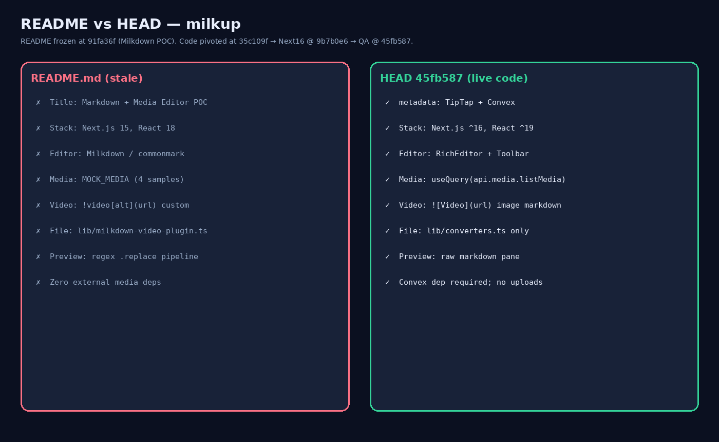Select 'metadata: TipTap + Convex' line
Viewport: 719px width, 442px height.
[x=457, y=102]
